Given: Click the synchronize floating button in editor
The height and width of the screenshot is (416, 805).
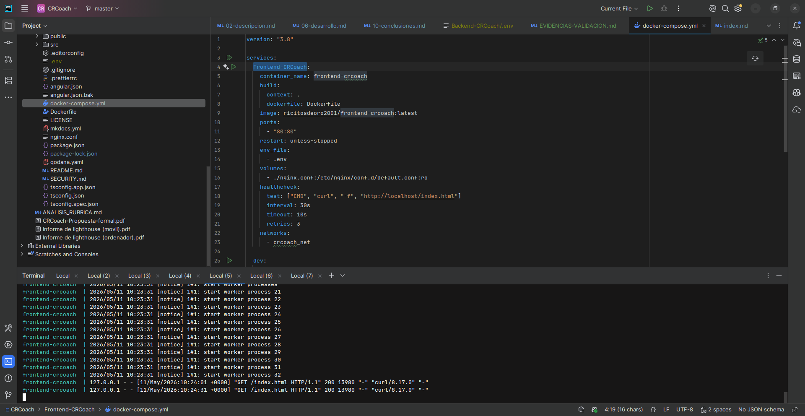Looking at the screenshot, I should point(755,58).
